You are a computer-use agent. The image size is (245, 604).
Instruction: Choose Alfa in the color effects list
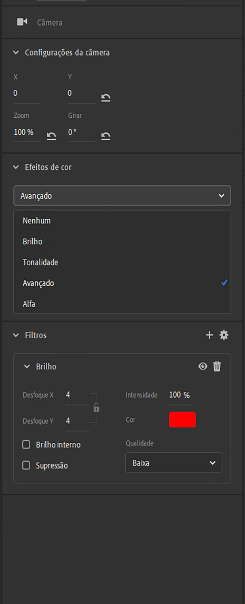(x=29, y=304)
